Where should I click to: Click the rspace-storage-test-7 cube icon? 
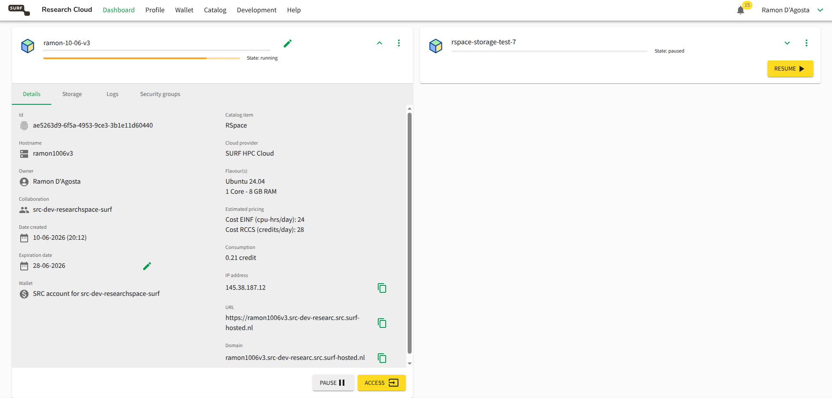[x=436, y=46]
